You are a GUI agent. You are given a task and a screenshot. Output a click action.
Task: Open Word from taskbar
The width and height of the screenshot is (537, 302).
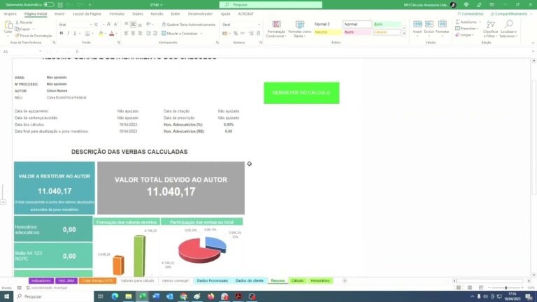point(156,296)
